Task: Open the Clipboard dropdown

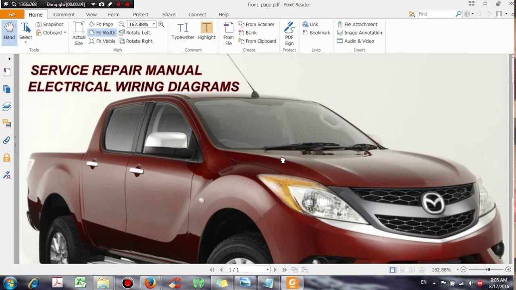Action: [51, 33]
